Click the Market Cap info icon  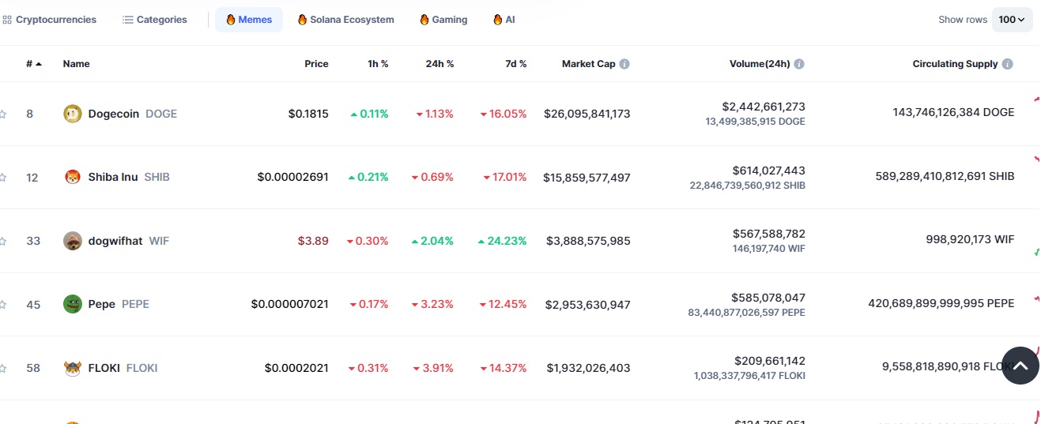coord(624,64)
